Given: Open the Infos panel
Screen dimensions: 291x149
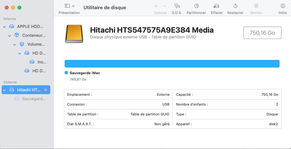Looking at the screenshot, I should point(282,6).
